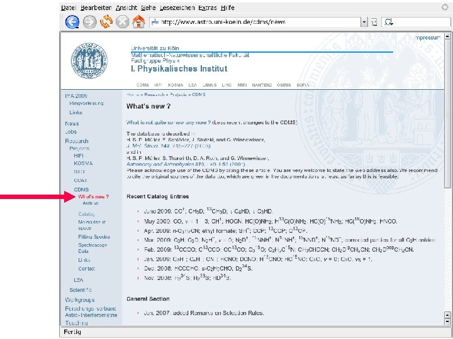
Task: Click the site icon in the address bar
Action: 155,22
